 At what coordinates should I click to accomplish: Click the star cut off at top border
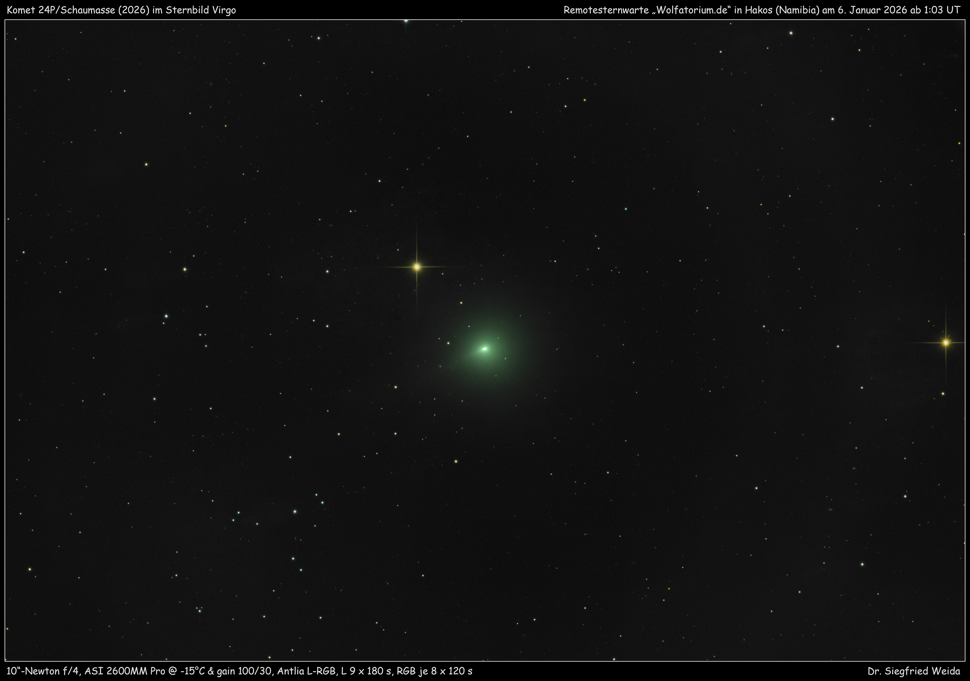(x=406, y=21)
